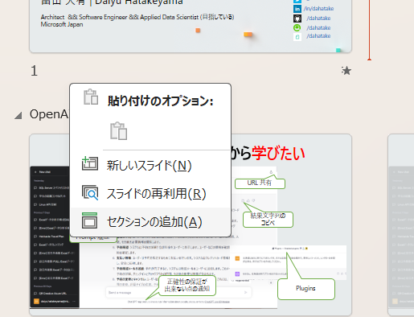
Task: Click 貼り付けのオプション: header text
Action: coord(161,101)
